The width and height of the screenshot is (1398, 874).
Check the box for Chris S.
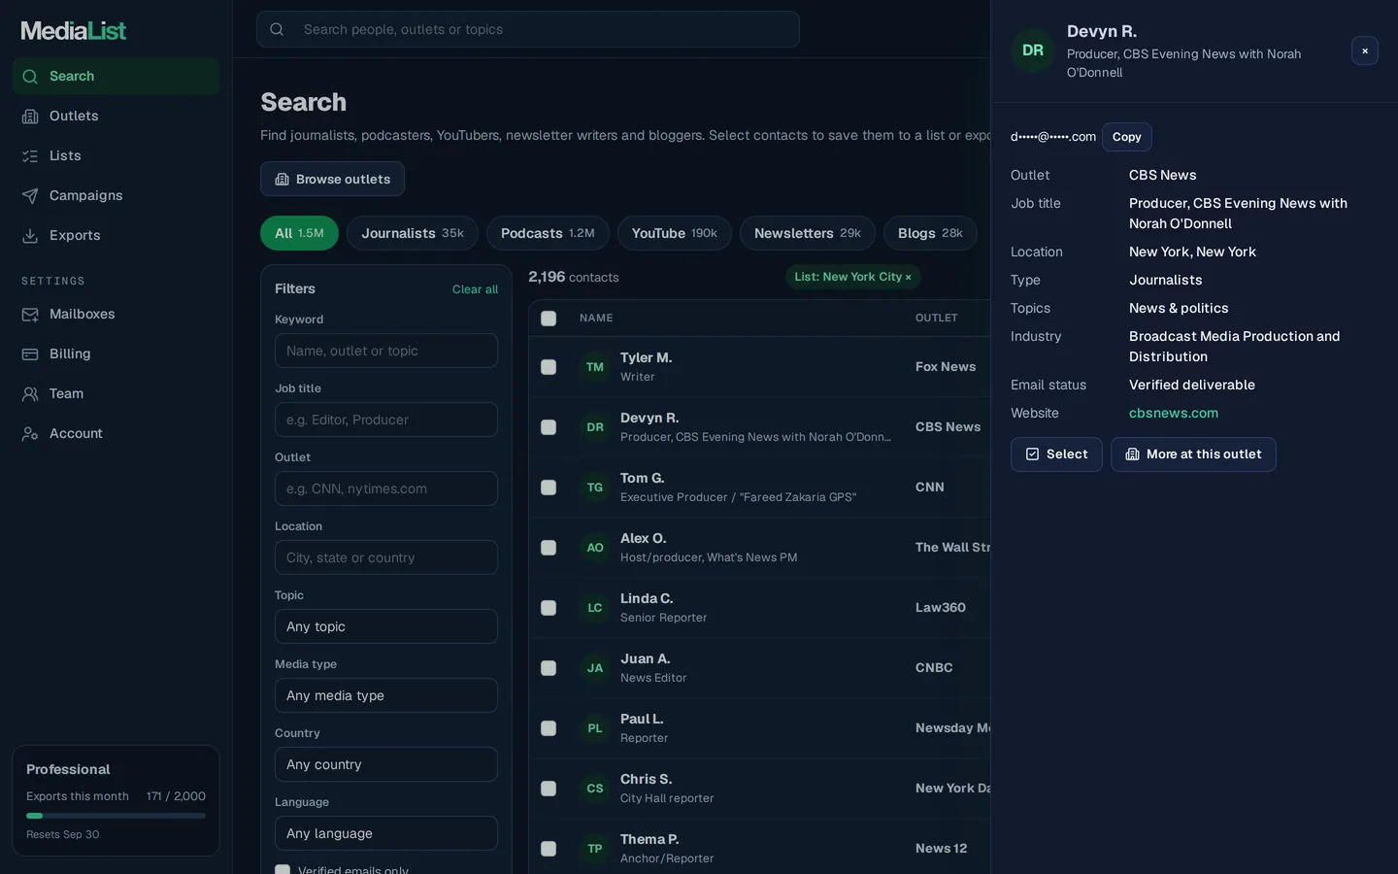[549, 789]
